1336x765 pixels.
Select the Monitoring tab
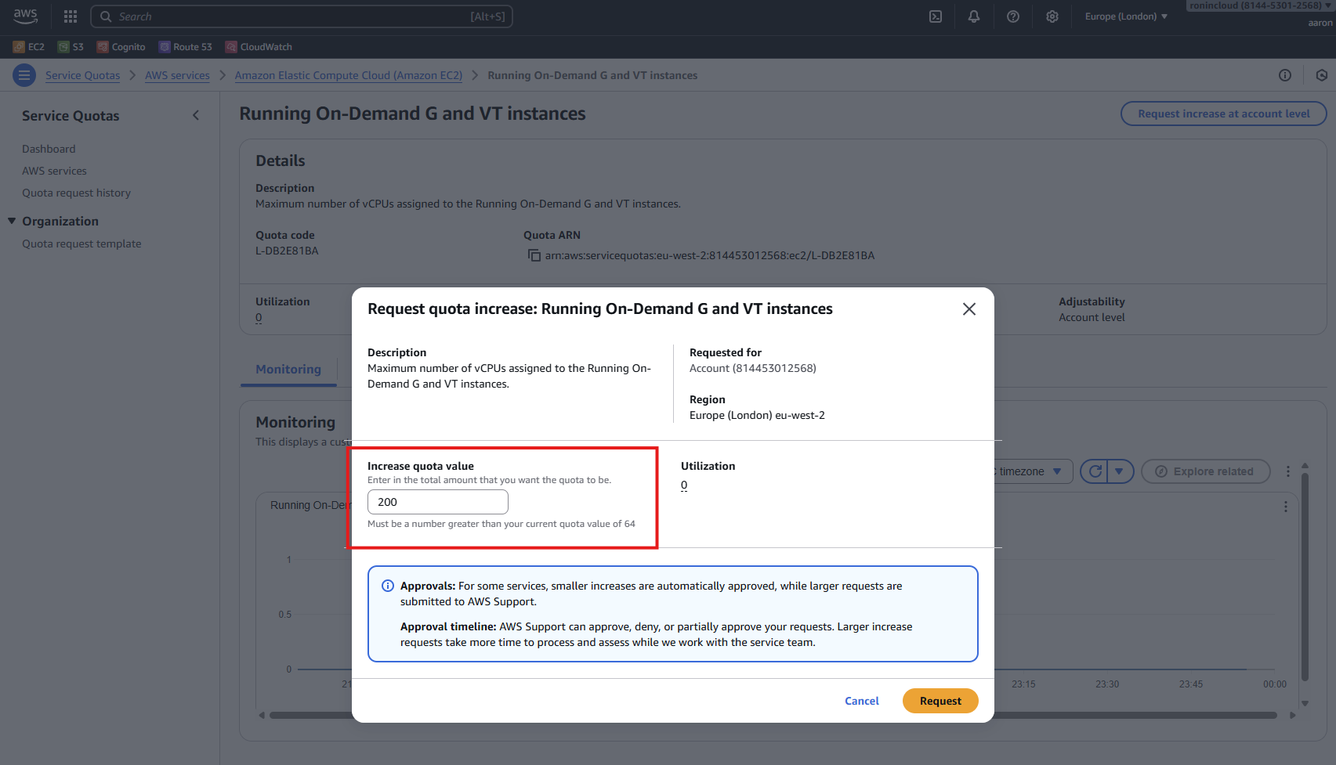[x=288, y=370]
